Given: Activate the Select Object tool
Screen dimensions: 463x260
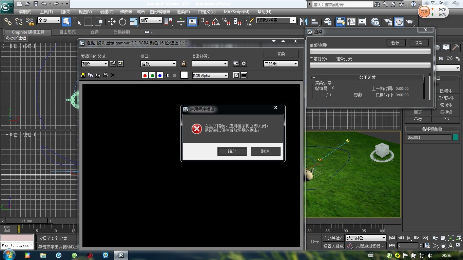Looking at the screenshot, I should point(66,22).
